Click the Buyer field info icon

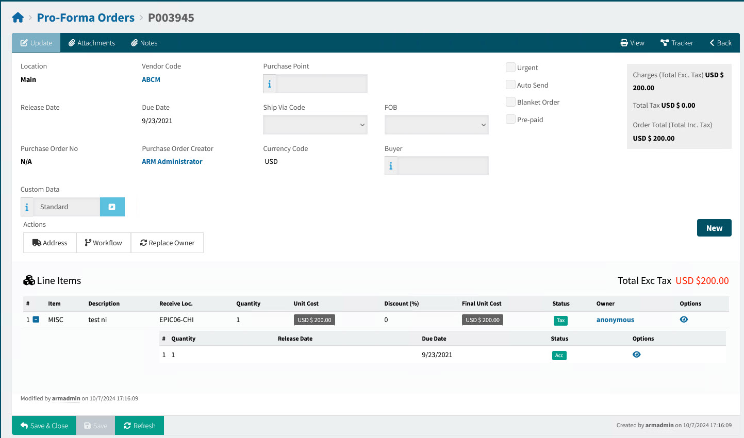[391, 166]
